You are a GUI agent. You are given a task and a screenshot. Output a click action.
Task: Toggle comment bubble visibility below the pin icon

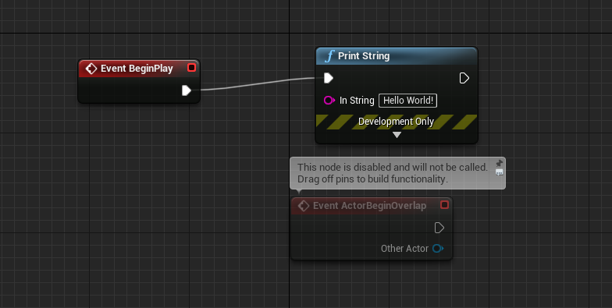500,172
